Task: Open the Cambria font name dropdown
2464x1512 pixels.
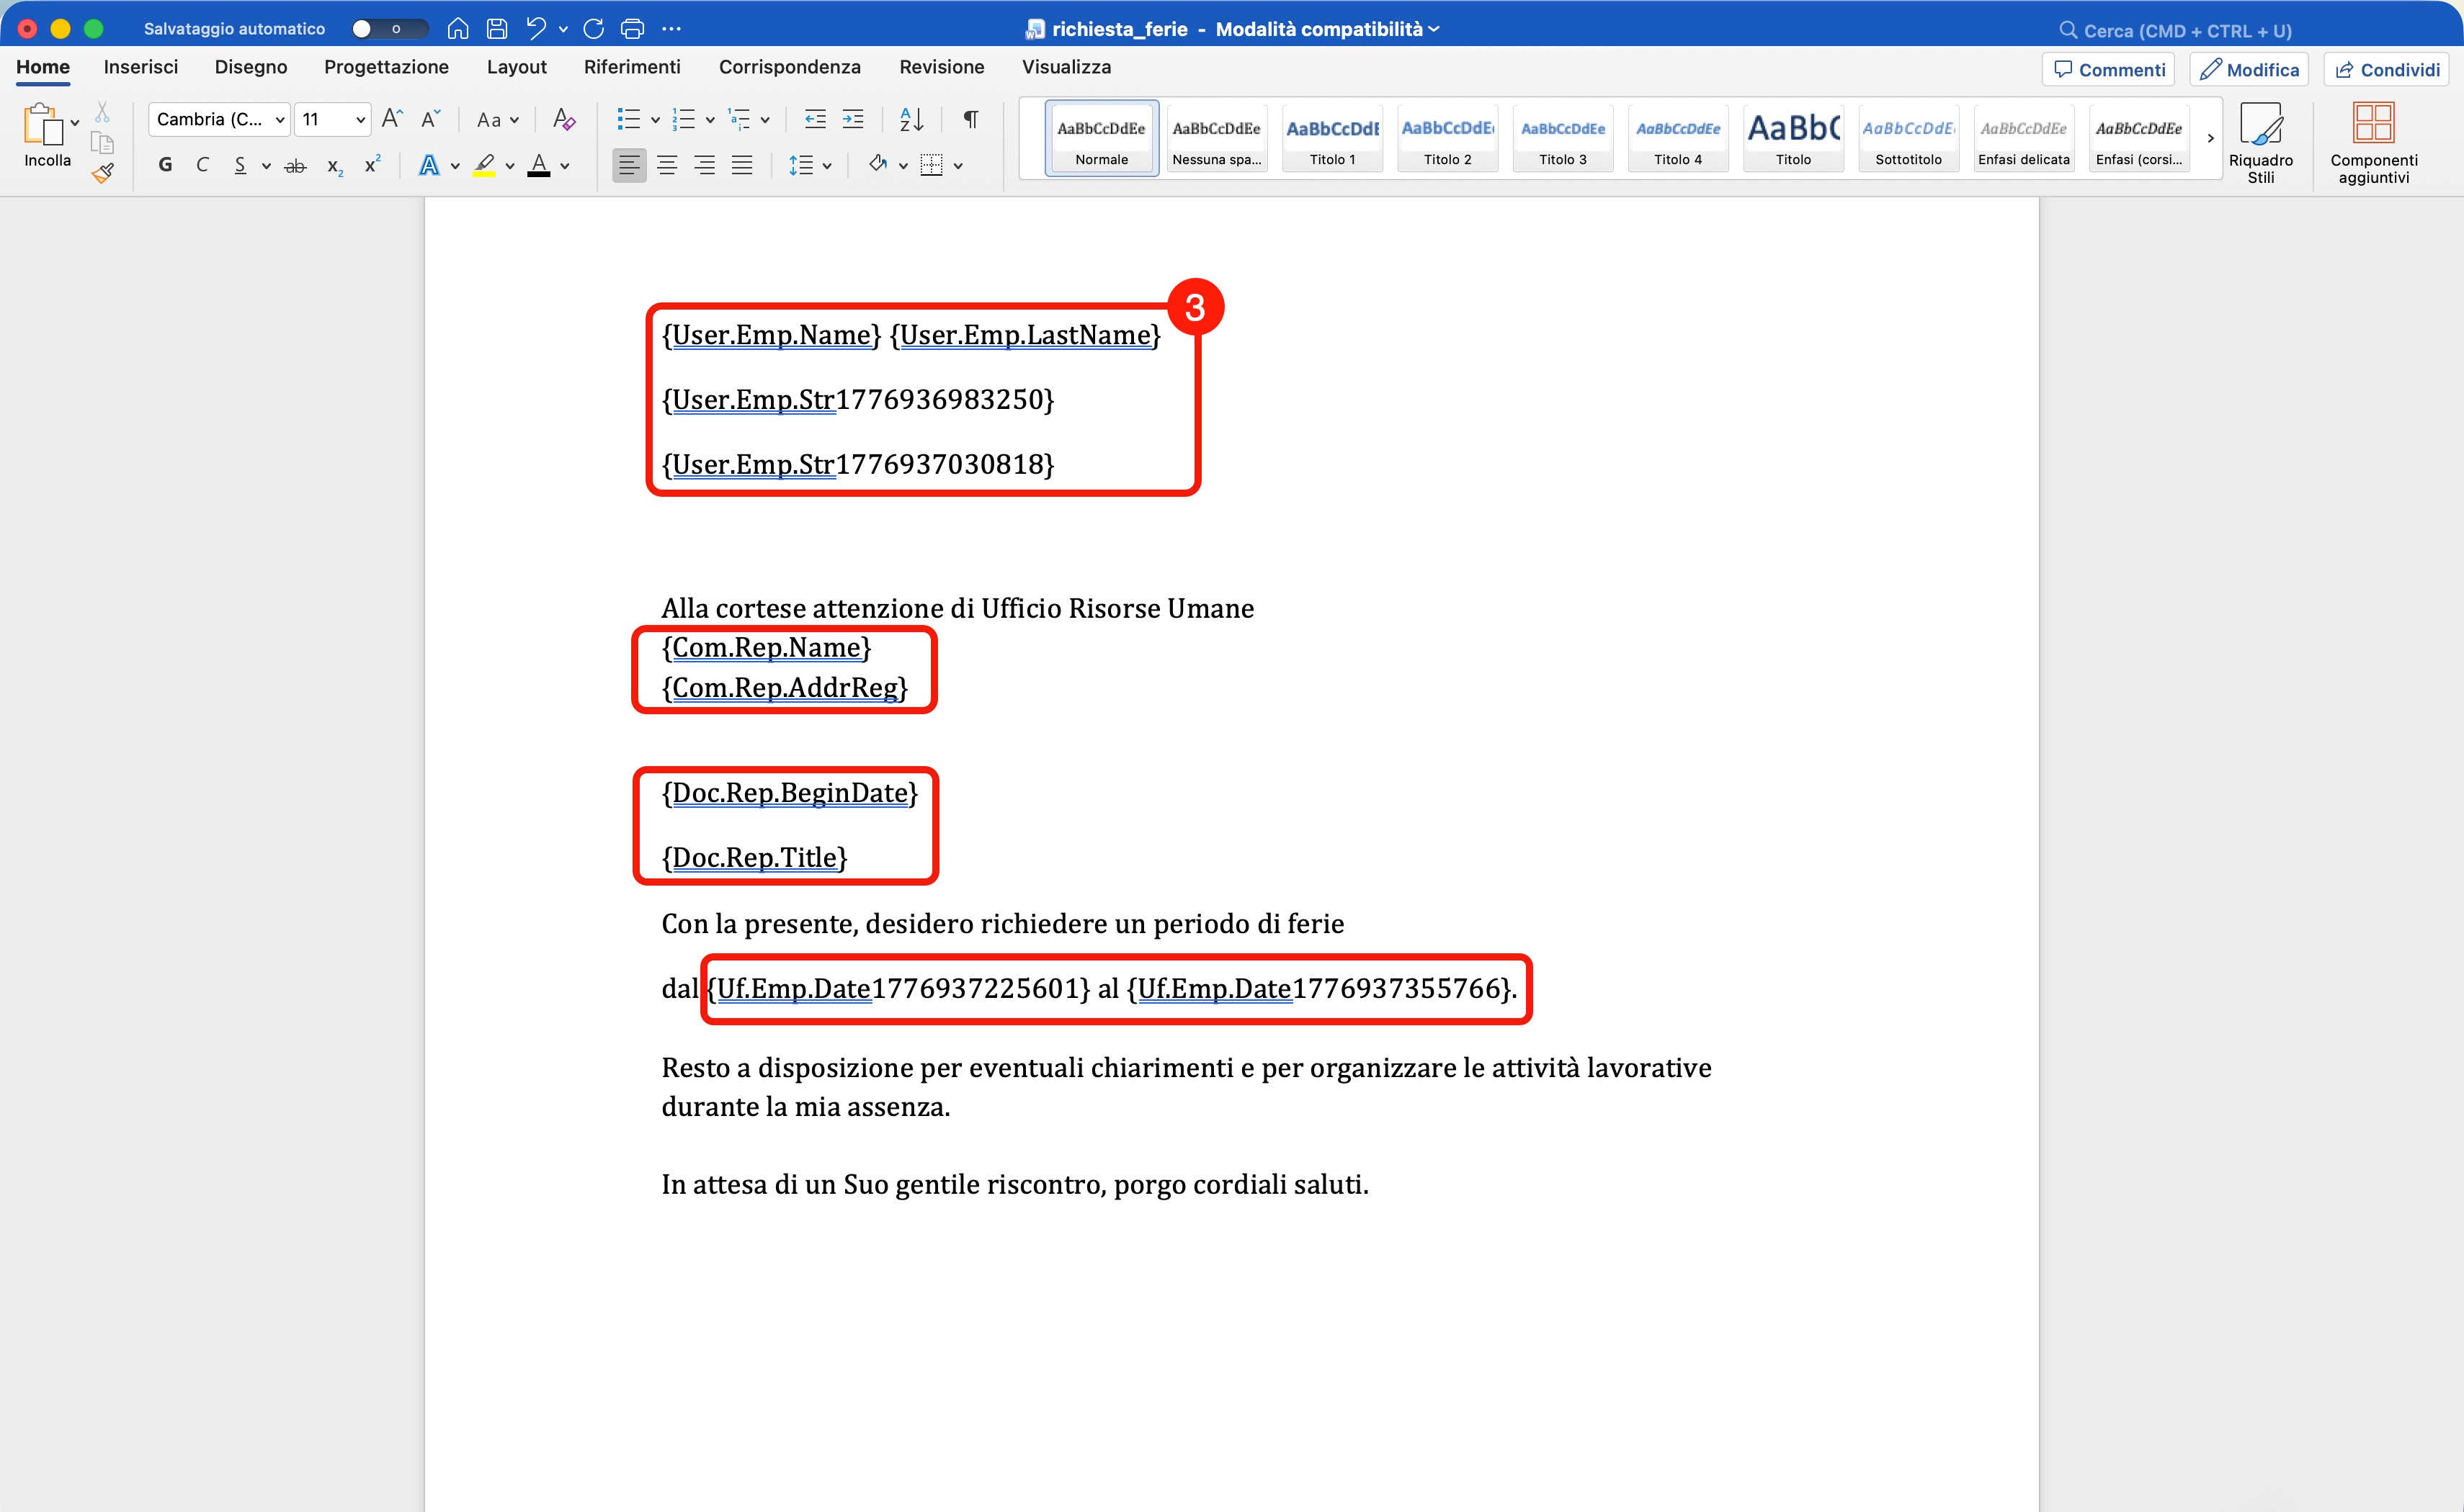Action: (279, 119)
